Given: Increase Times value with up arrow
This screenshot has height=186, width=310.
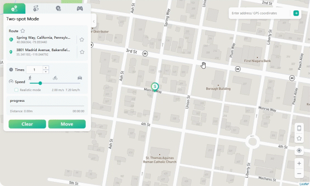Looking at the screenshot, I should click(x=45, y=68).
